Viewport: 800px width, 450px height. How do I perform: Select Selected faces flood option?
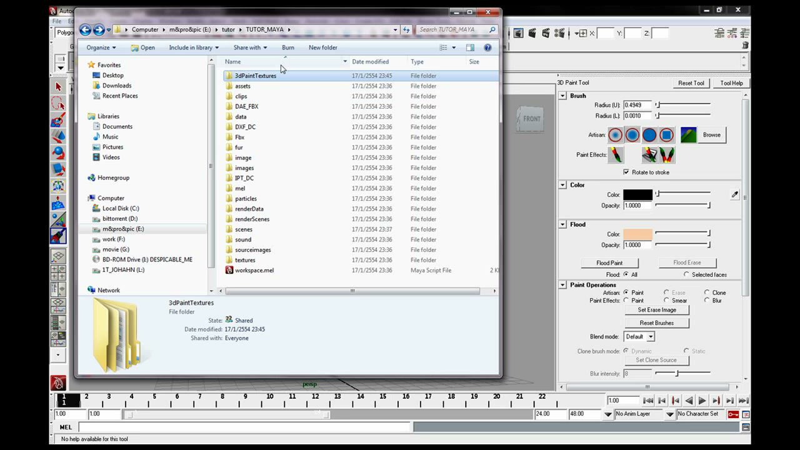686,274
